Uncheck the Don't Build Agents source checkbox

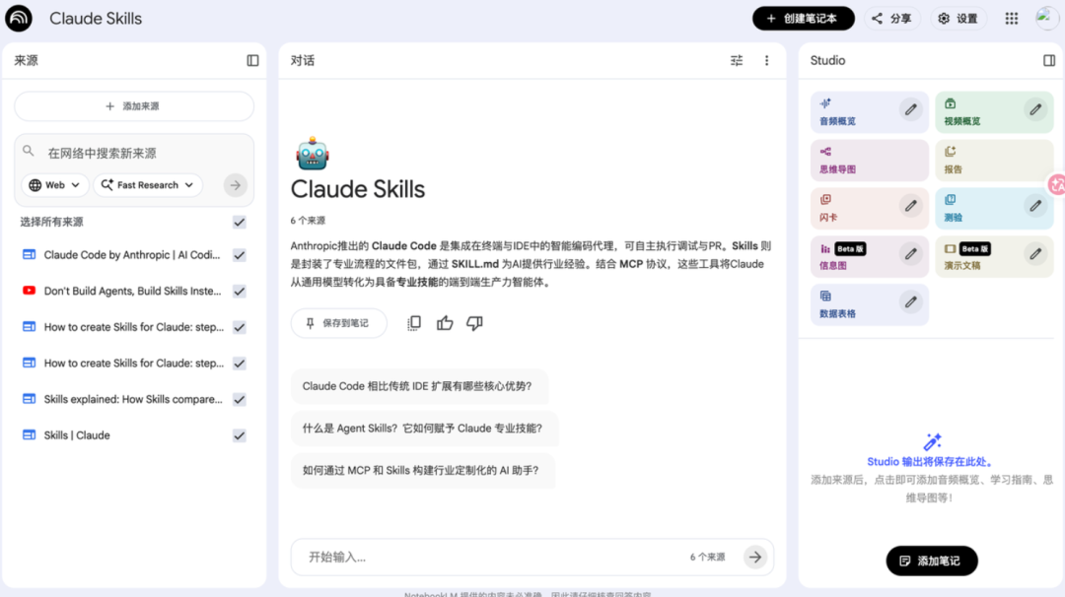pyautogui.click(x=239, y=292)
